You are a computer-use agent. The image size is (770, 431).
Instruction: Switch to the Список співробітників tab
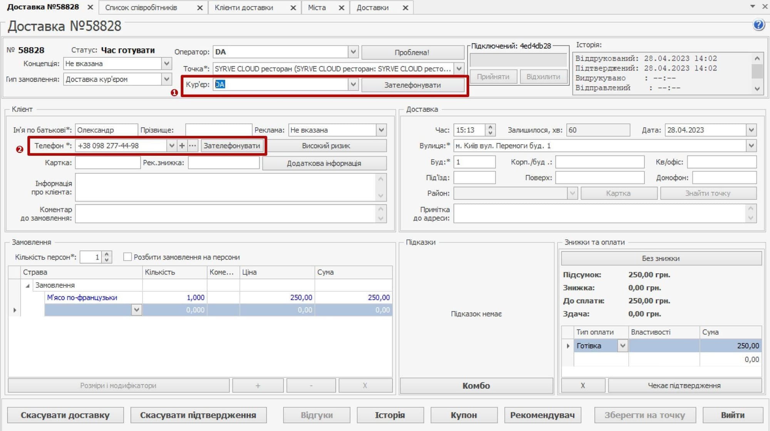coord(141,8)
